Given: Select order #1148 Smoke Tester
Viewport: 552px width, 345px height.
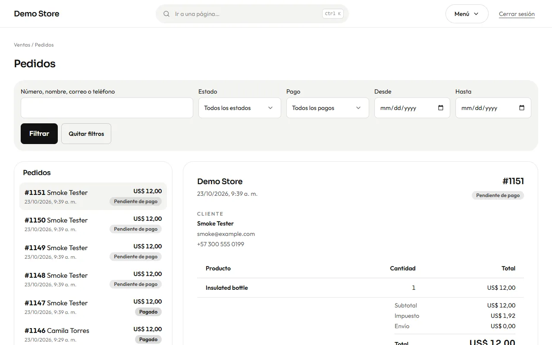Looking at the screenshot, I should pos(93,279).
